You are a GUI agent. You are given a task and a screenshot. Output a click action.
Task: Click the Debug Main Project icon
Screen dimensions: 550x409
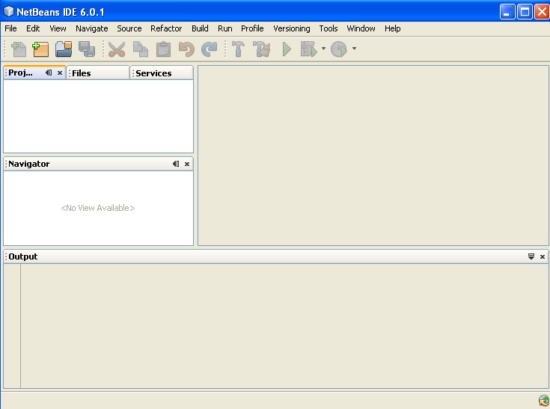coord(308,49)
